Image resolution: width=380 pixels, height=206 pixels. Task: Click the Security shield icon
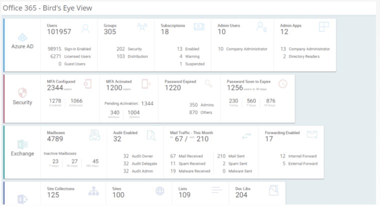(22, 92)
